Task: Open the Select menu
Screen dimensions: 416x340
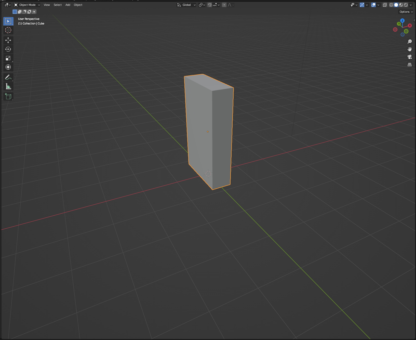Action: (58, 5)
